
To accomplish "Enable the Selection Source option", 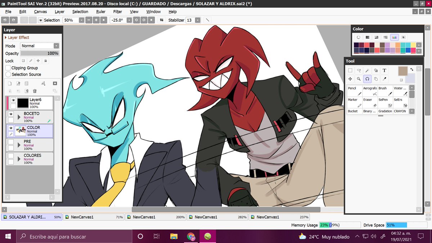I will [8, 74].
